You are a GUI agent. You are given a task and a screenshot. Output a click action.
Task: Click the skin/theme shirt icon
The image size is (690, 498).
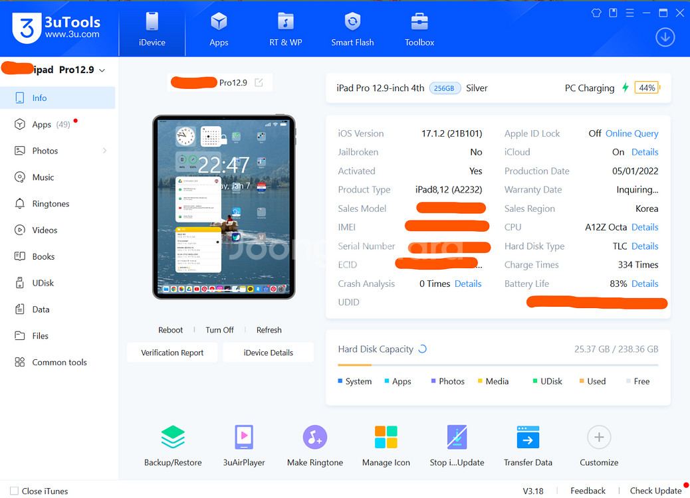596,13
